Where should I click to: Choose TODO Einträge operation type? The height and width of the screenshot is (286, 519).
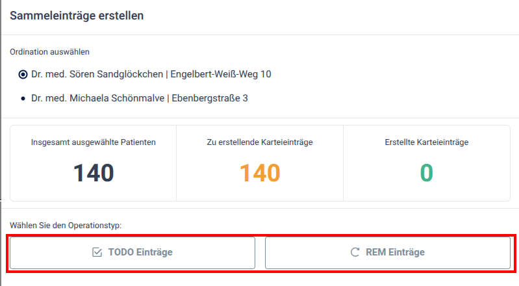133,253
